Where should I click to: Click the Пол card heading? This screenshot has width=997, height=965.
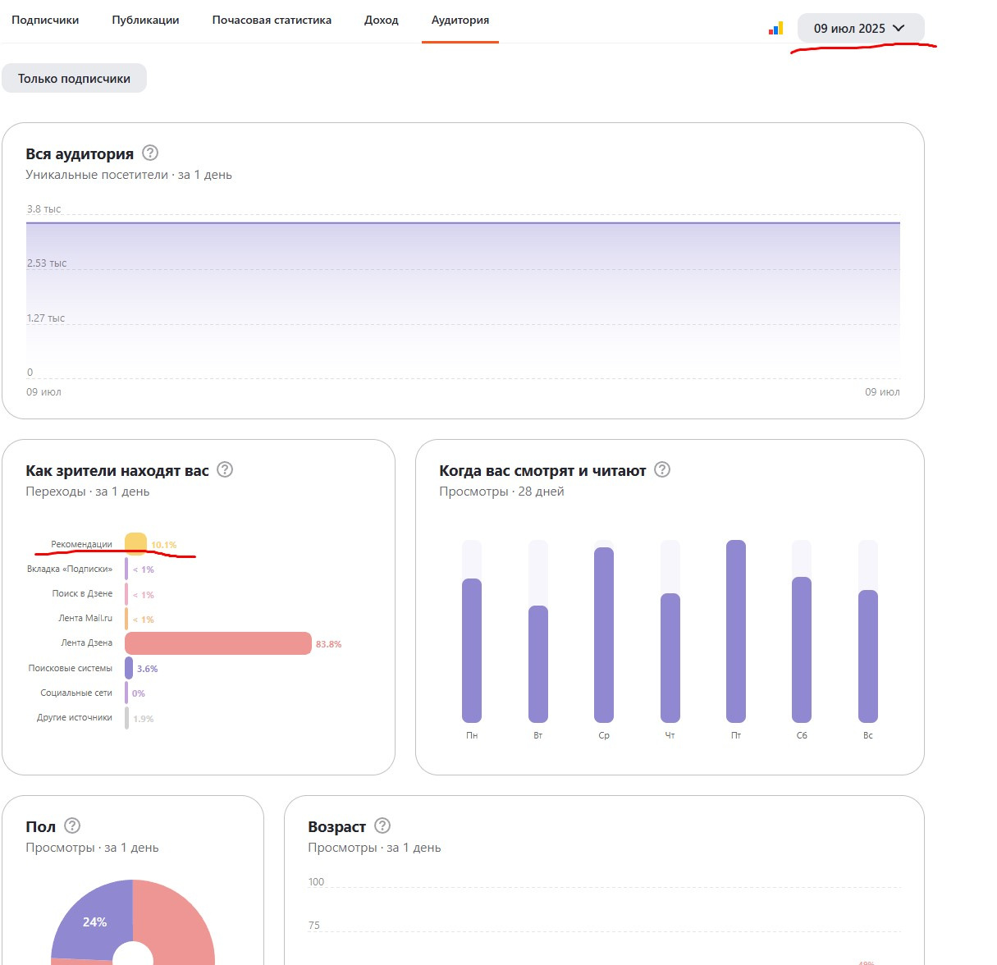(41, 826)
